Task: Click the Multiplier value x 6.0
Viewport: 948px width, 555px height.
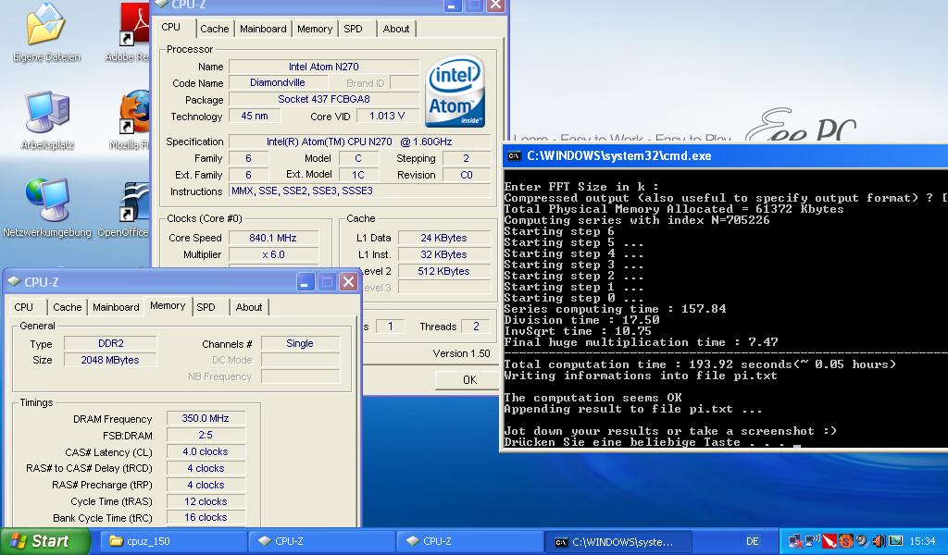Action: 273,254
